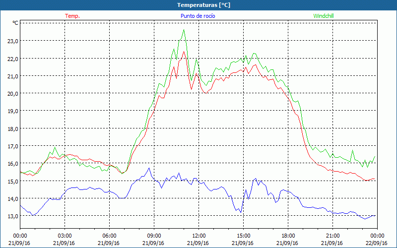Select the green 'Windchill' legend label

324,16
